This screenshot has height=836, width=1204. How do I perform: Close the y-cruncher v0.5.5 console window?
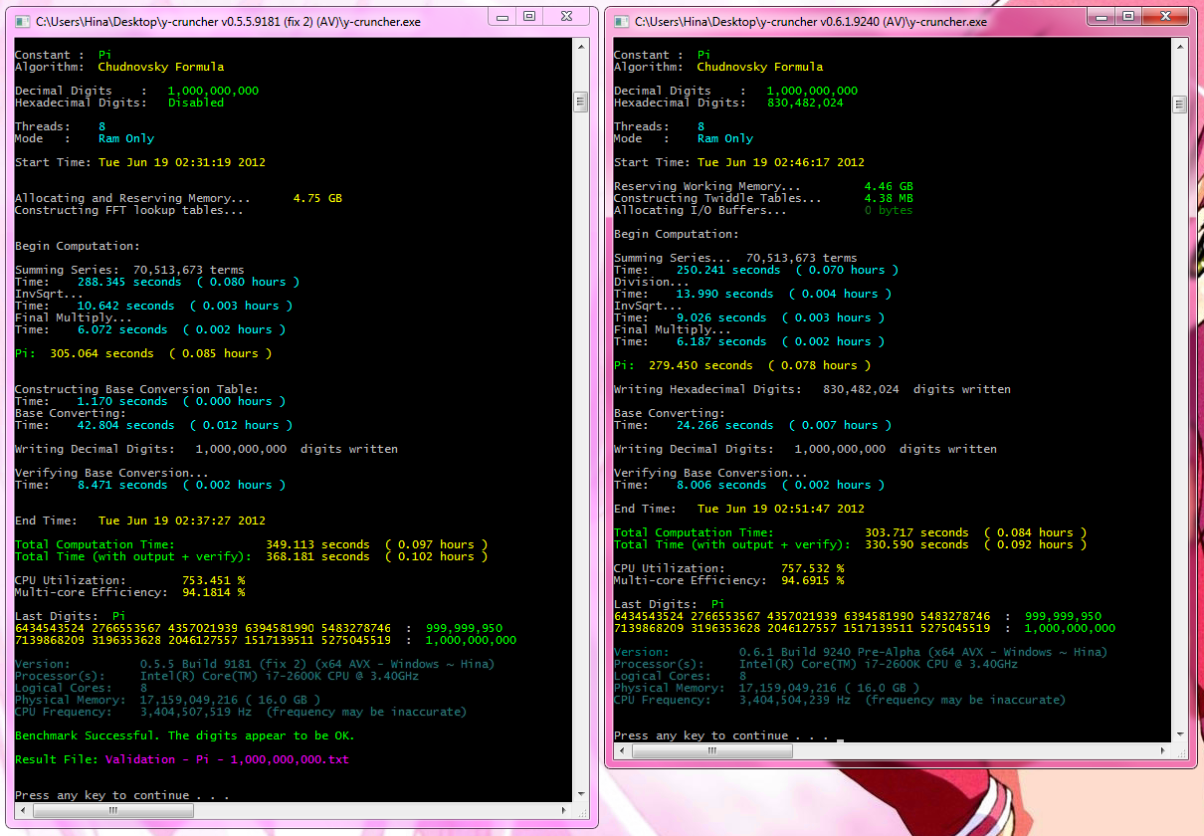[567, 16]
